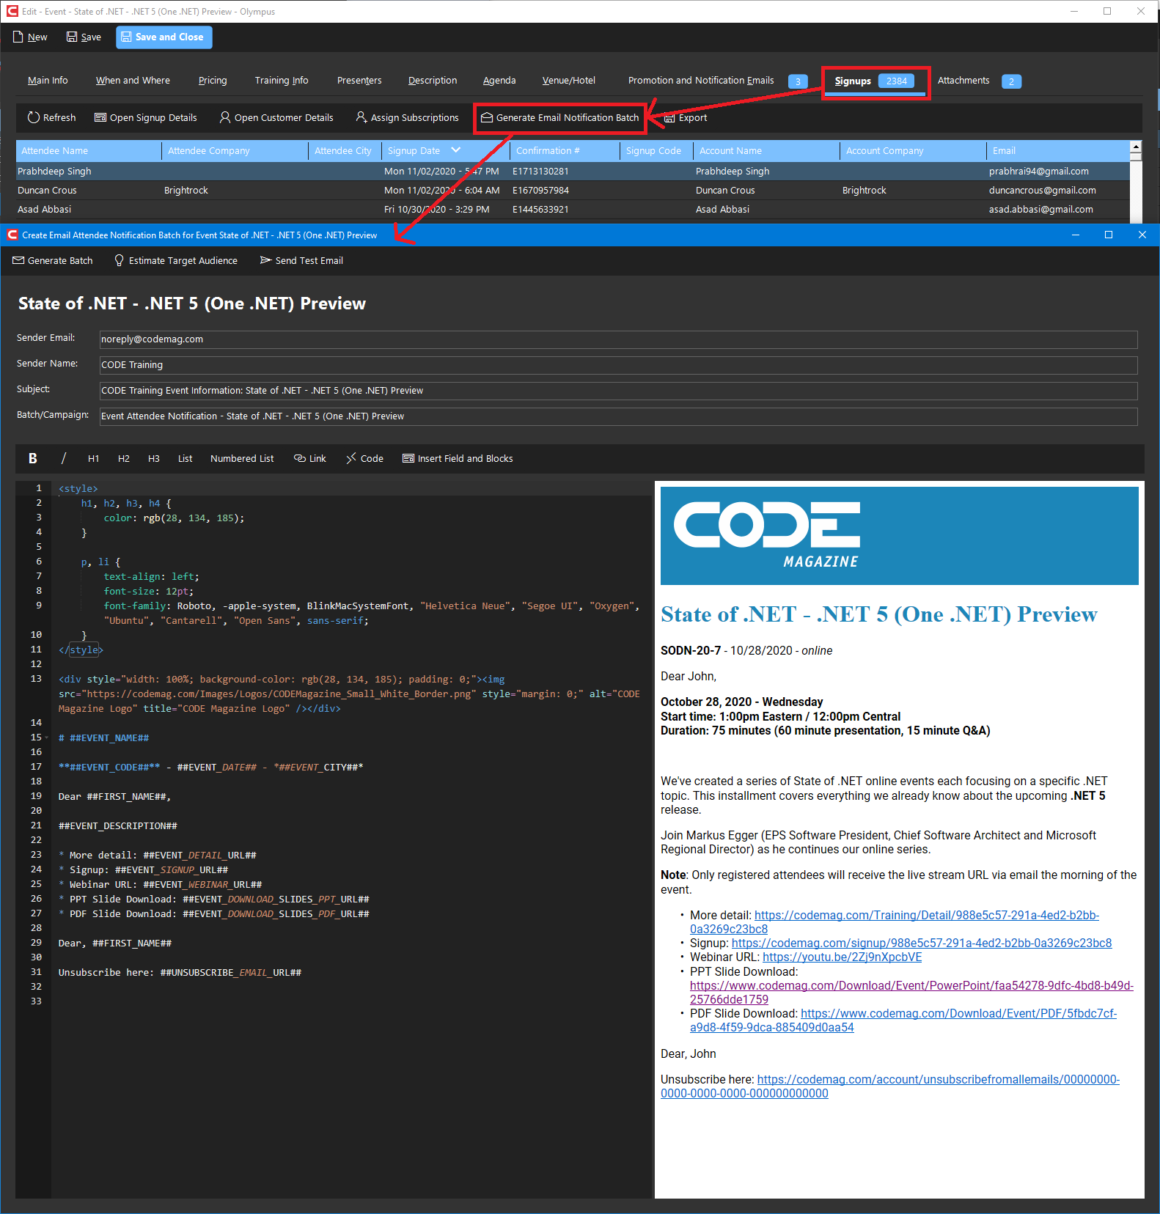1160x1214 pixels.
Task: Minimize the Create Email Batch window
Action: [x=1076, y=235]
